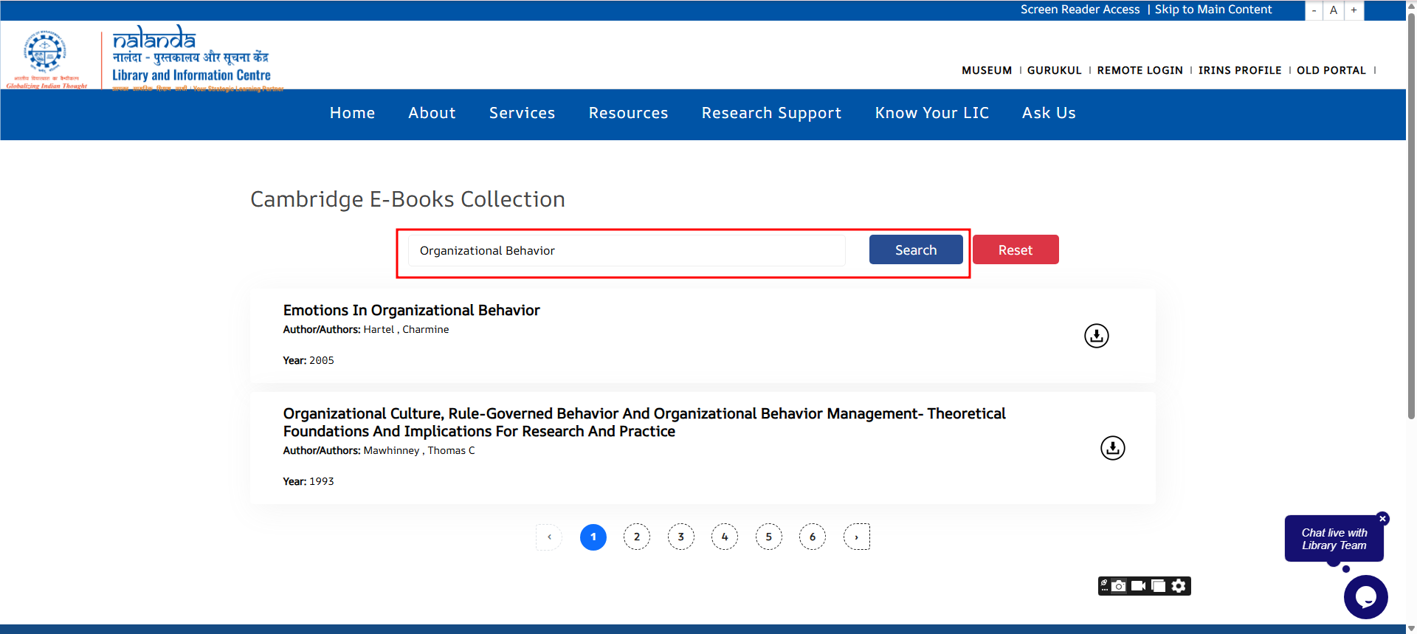The width and height of the screenshot is (1417, 634).
Task: Open the gear settings icon in capture toolbar
Action: tap(1179, 586)
